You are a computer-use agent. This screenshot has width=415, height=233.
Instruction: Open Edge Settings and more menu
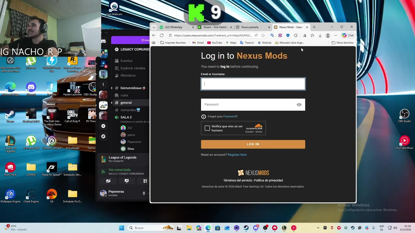(336, 35)
